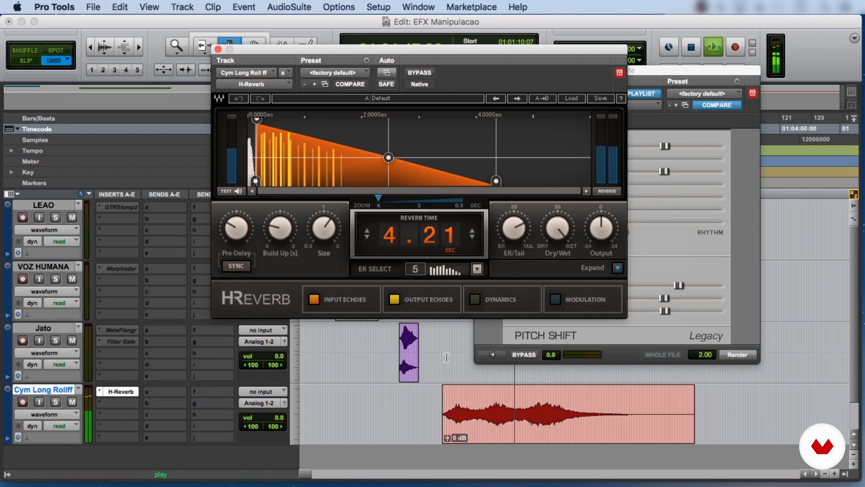865x487 pixels.
Task: Open Jato track no input selector
Action: [263, 330]
